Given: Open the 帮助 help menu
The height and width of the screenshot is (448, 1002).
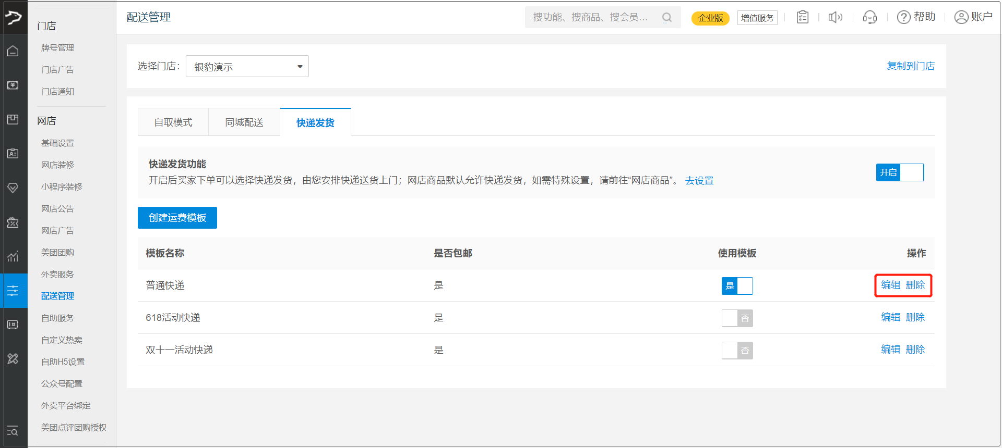Looking at the screenshot, I should [x=916, y=17].
